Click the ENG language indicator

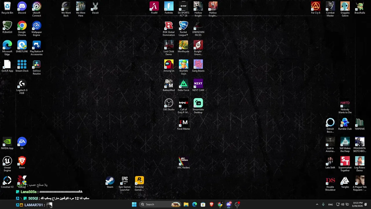(x=330, y=204)
